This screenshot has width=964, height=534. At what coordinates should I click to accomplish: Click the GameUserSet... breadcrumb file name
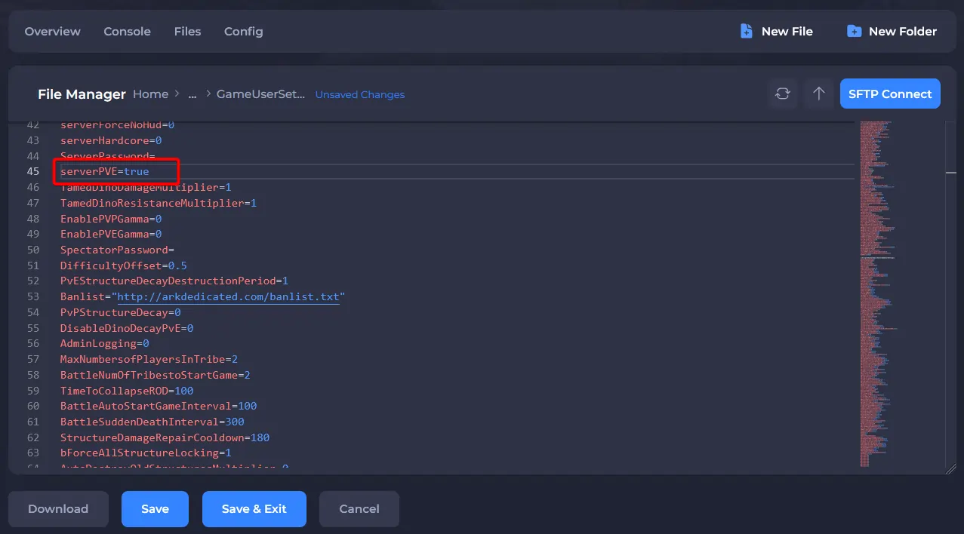pyautogui.click(x=261, y=94)
